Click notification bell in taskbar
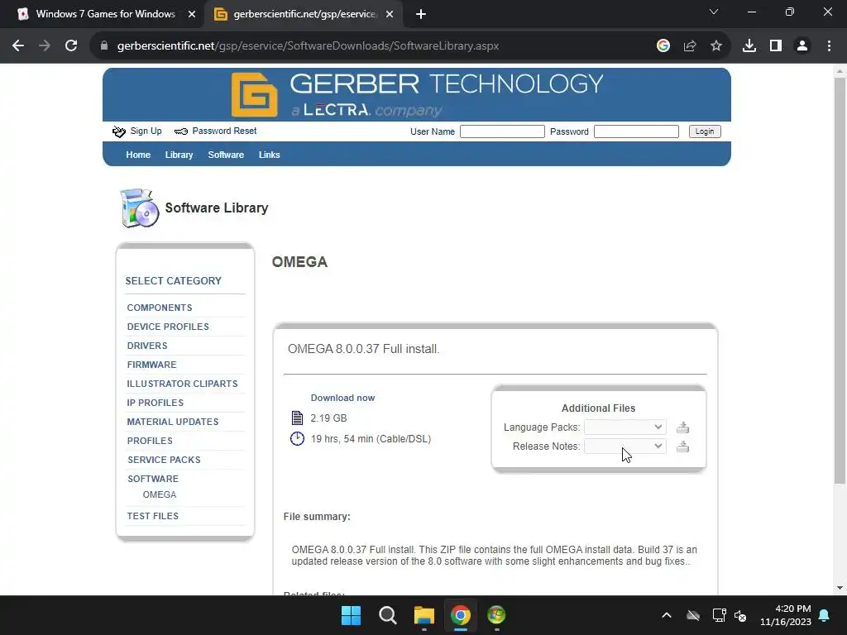The width and height of the screenshot is (847, 635). (x=825, y=615)
